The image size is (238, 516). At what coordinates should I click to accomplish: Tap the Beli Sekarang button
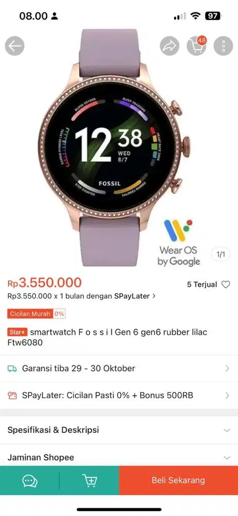[178, 480]
